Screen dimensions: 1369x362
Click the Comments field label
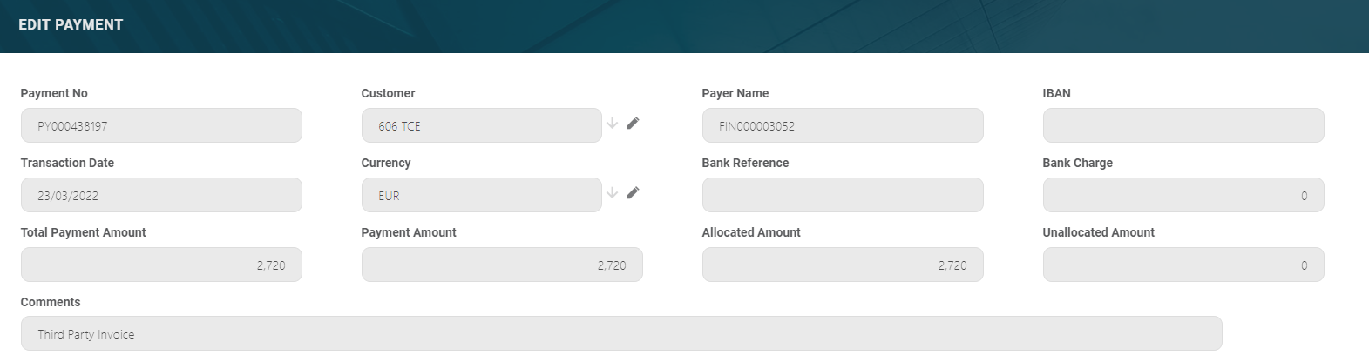(x=51, y=302)
